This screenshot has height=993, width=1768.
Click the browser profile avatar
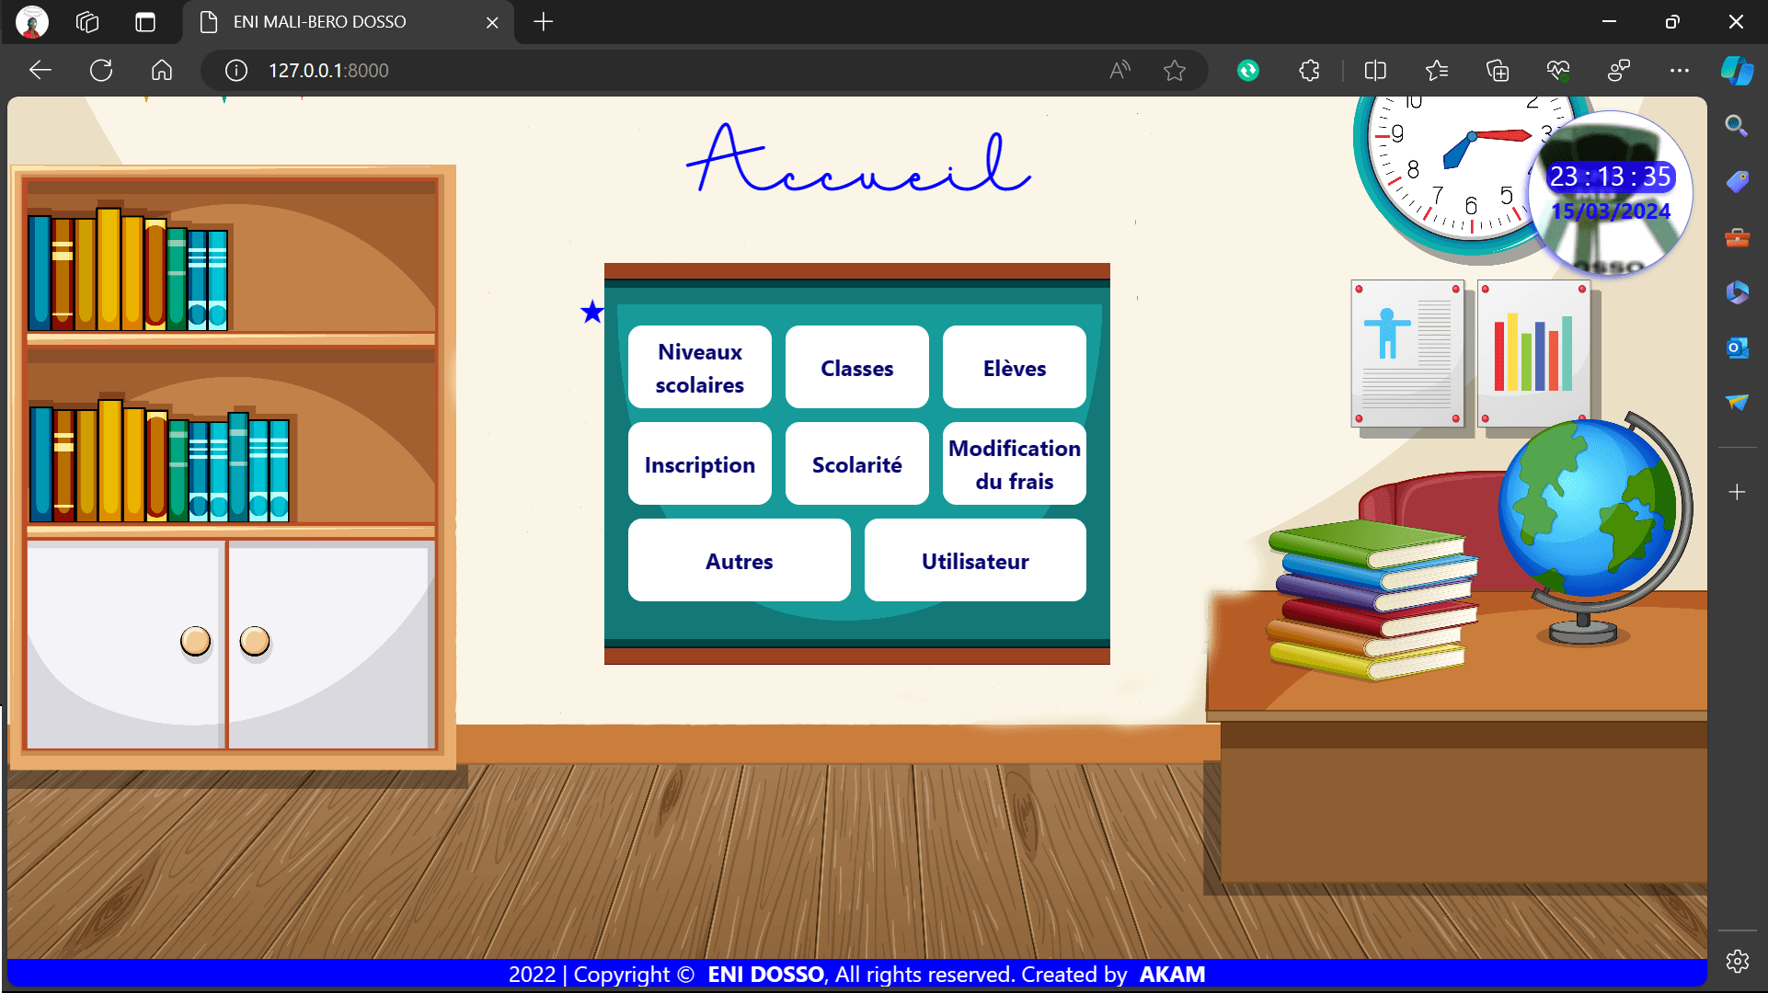(32, 22)
